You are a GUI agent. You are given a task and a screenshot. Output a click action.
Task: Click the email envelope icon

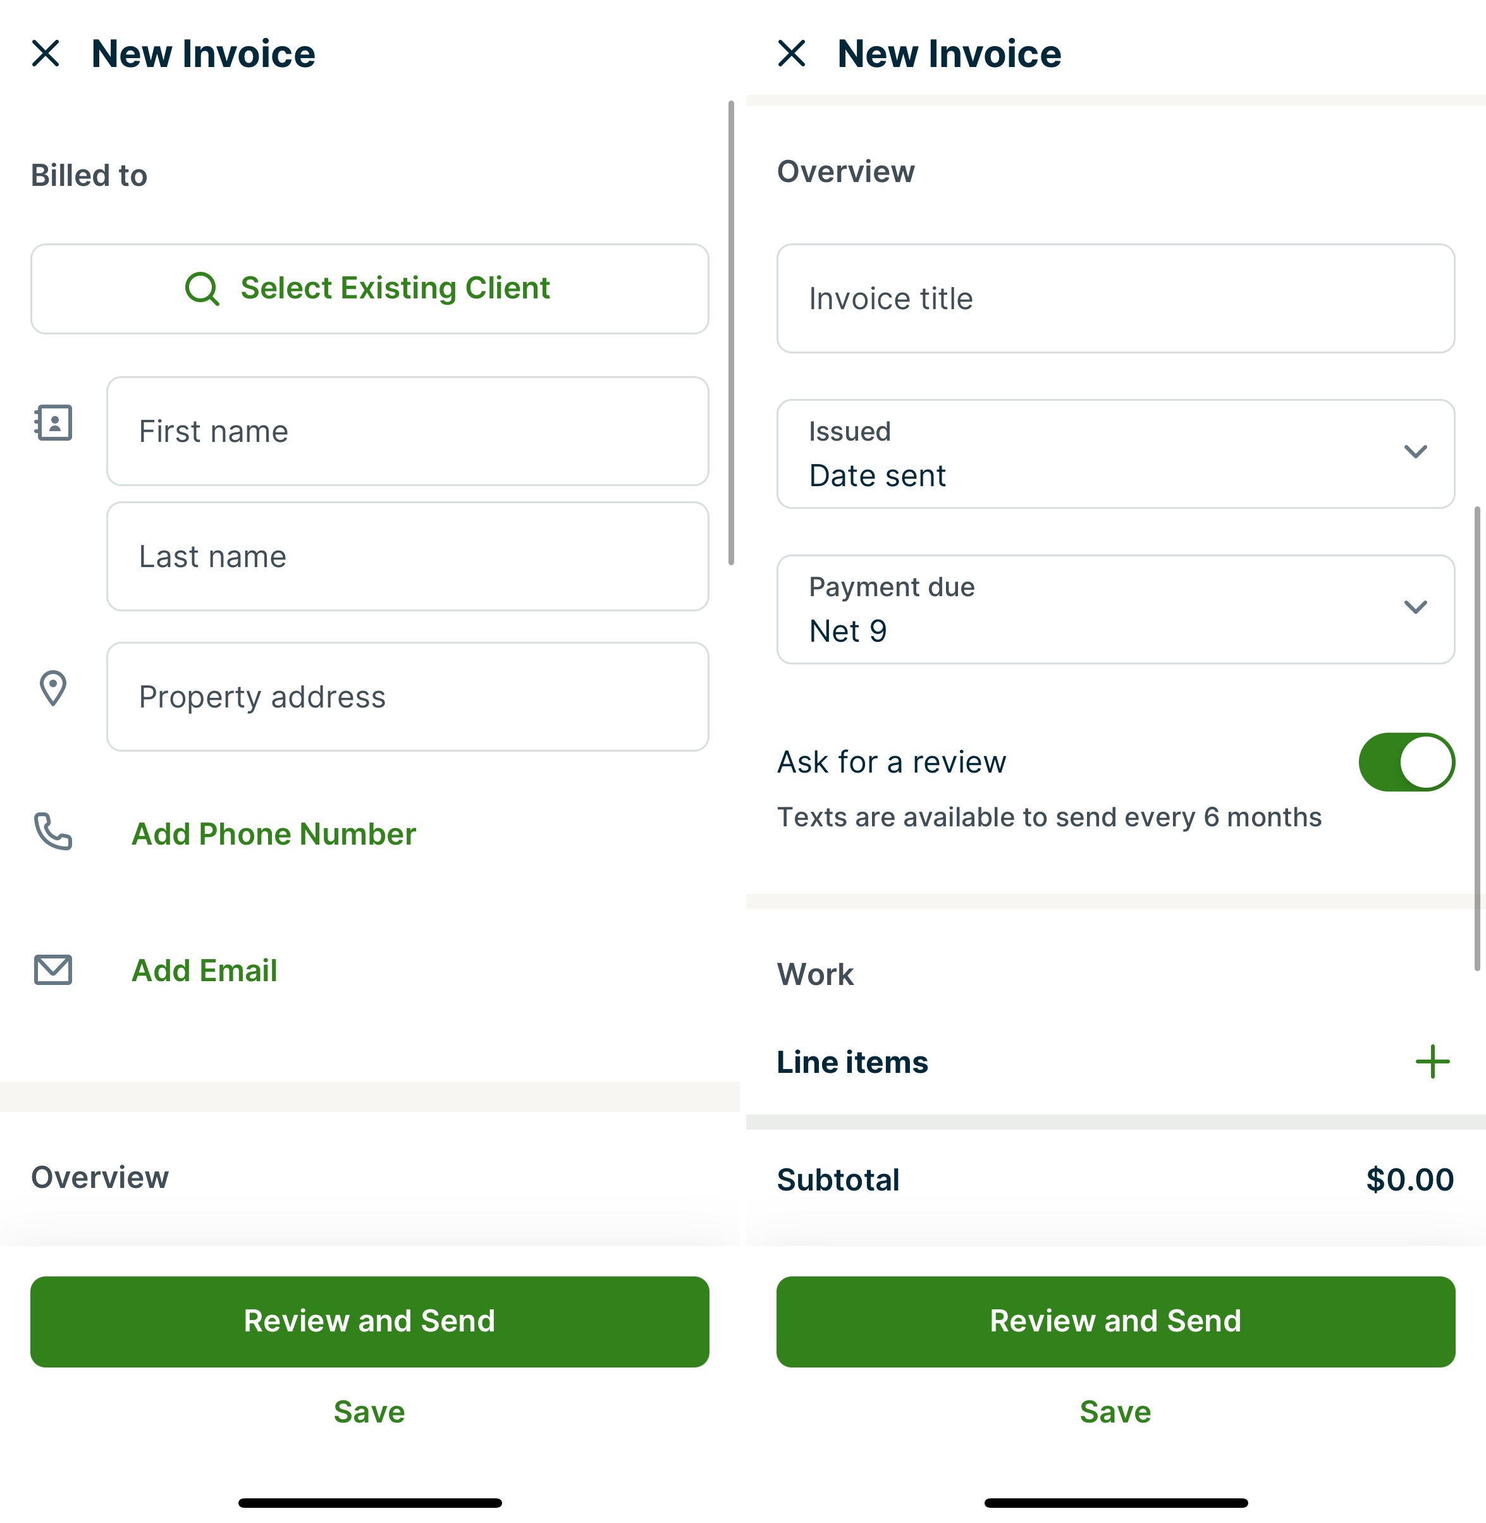(53, 970)
